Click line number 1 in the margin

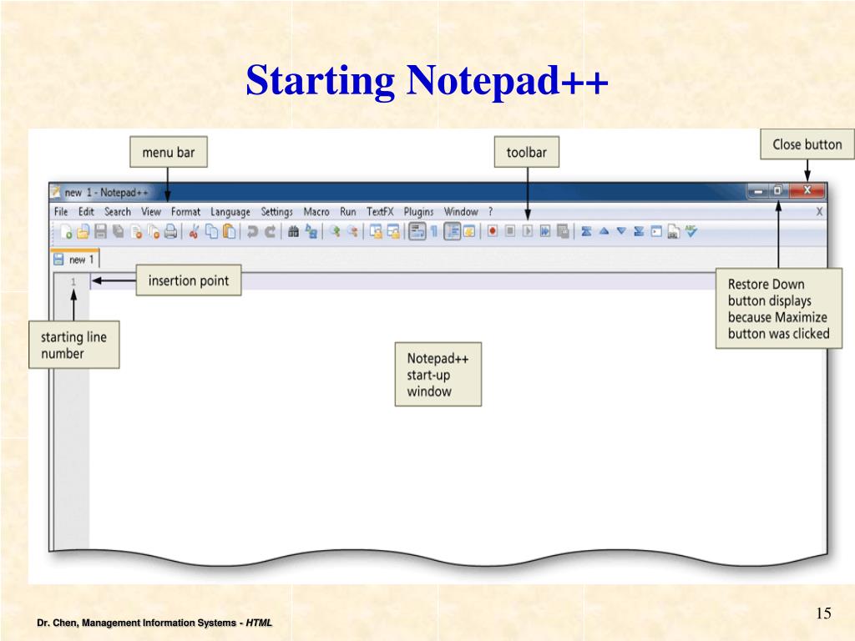click(73, 282)
